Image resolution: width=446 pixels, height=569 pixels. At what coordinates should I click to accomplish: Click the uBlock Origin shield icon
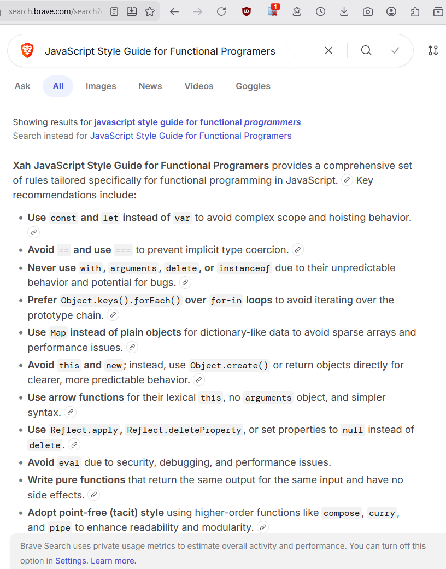[x=246, y=11]
